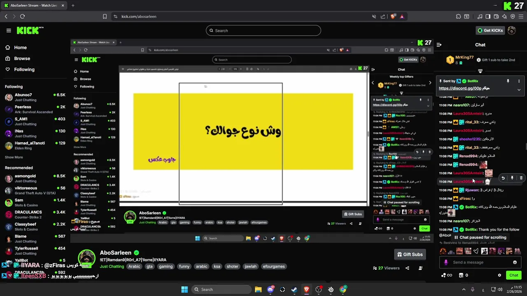Pin the hovered chat message
Viewport: 527px width, 296px height.
tap(512, 178)
